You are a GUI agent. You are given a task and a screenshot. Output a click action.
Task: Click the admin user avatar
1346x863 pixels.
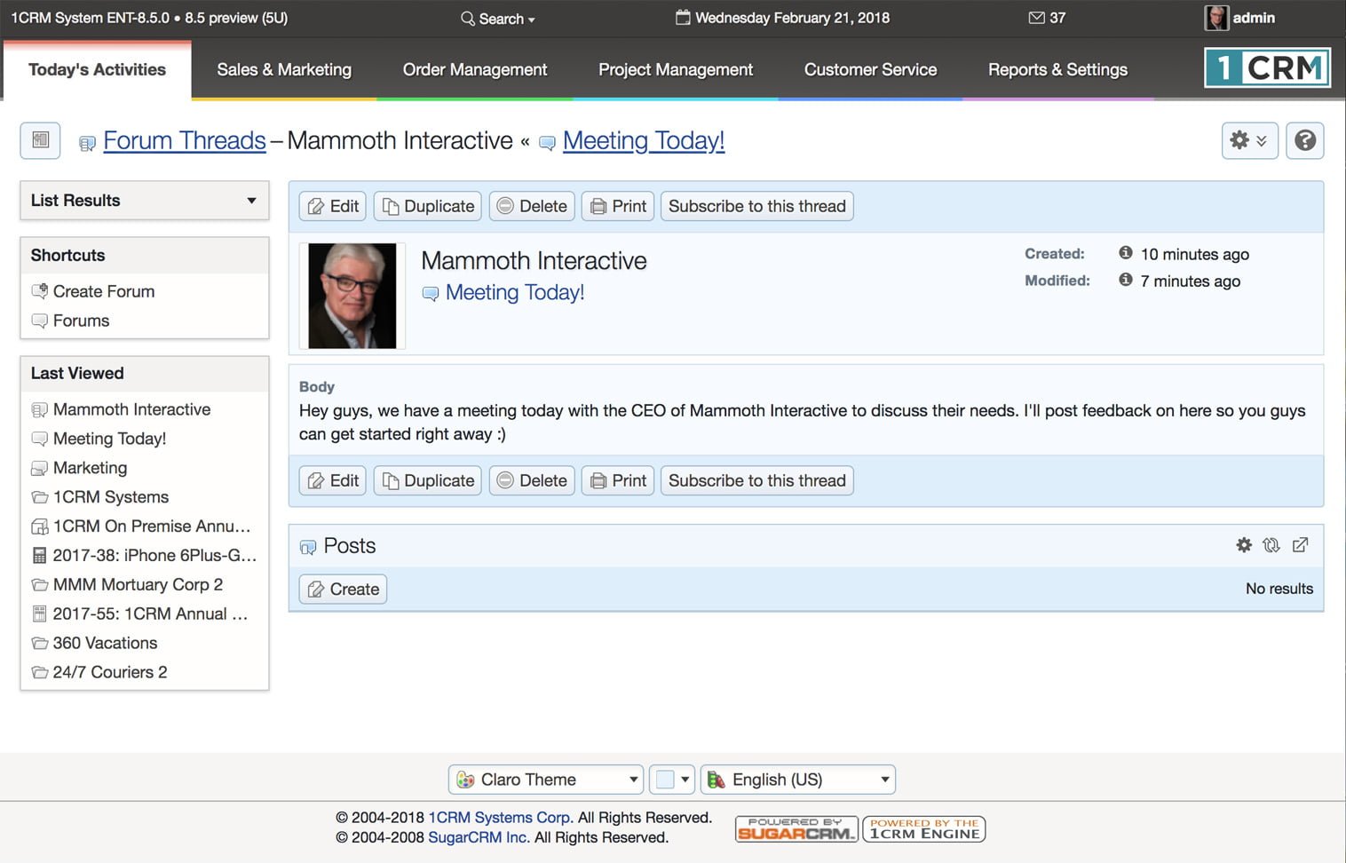1215,18
